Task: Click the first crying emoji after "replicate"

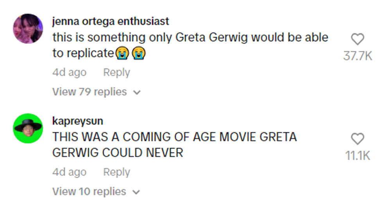Action: coord(122,53)
